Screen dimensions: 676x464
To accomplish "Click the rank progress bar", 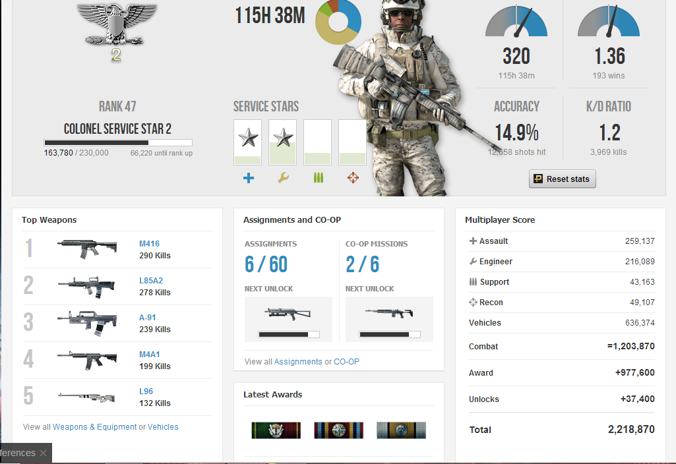I will [x=118, y=142].
